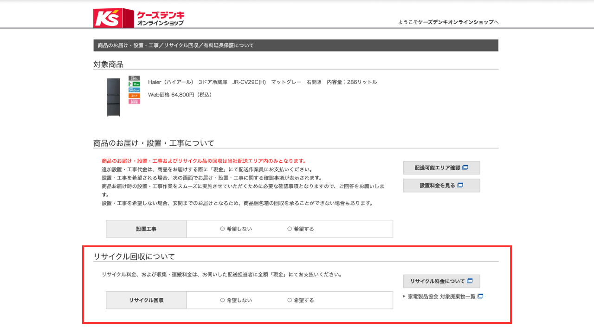This screenshot has height=334, width=594.
Task: Open 家電製品協会 対象廃棄物一覧 link
Action: 441,296
